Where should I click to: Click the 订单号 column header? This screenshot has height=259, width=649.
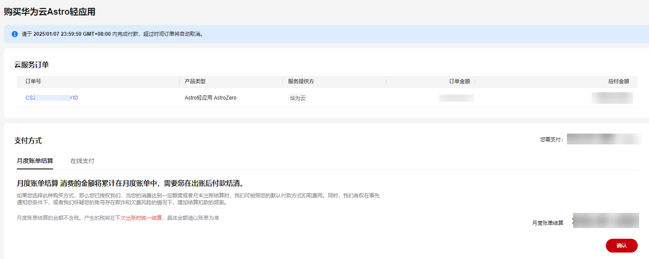pyautogui.click(x=33, y=81)
